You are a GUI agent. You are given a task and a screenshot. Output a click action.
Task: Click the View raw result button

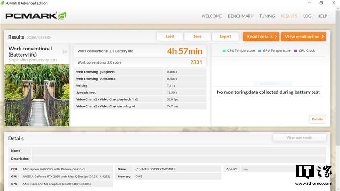tap(299, 138)
